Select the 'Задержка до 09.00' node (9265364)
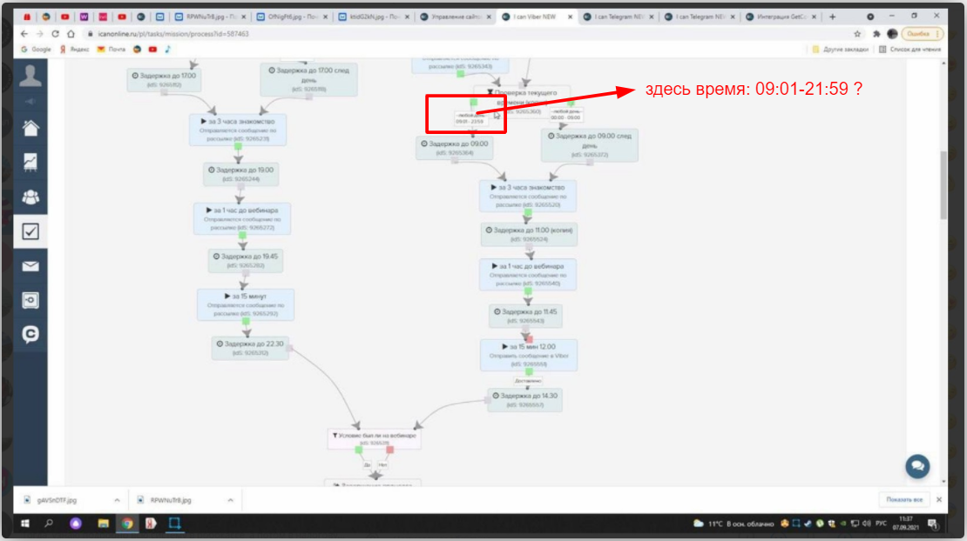 point(455,148)
